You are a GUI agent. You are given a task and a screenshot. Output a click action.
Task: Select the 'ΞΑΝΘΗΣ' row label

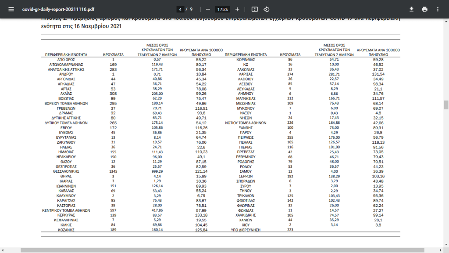(x=246, y=128)
